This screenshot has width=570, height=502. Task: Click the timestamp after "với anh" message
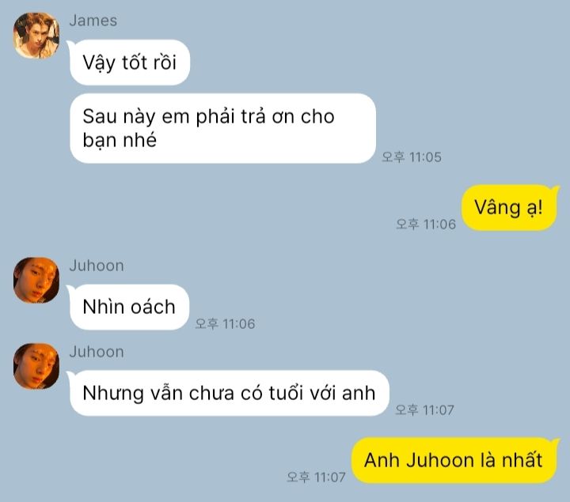pos(424,410)
